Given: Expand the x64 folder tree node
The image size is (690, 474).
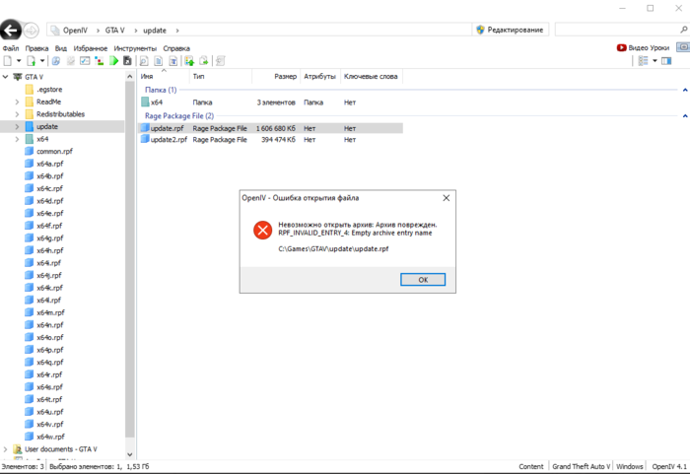Looking at the screenshot, I should [17, 139].
